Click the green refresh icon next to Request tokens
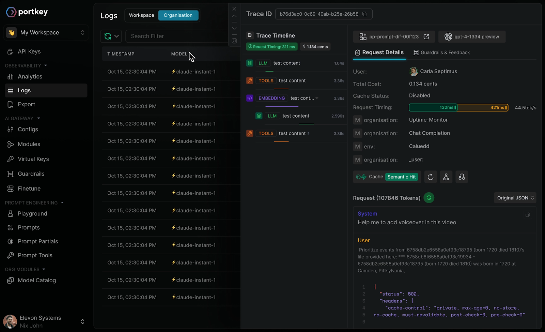This screenshot has height=332, width=545. (429, 198)
